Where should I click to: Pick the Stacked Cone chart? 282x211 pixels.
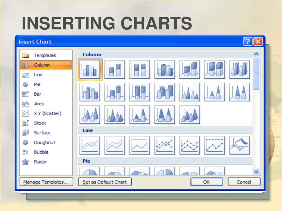click(215, 92)
